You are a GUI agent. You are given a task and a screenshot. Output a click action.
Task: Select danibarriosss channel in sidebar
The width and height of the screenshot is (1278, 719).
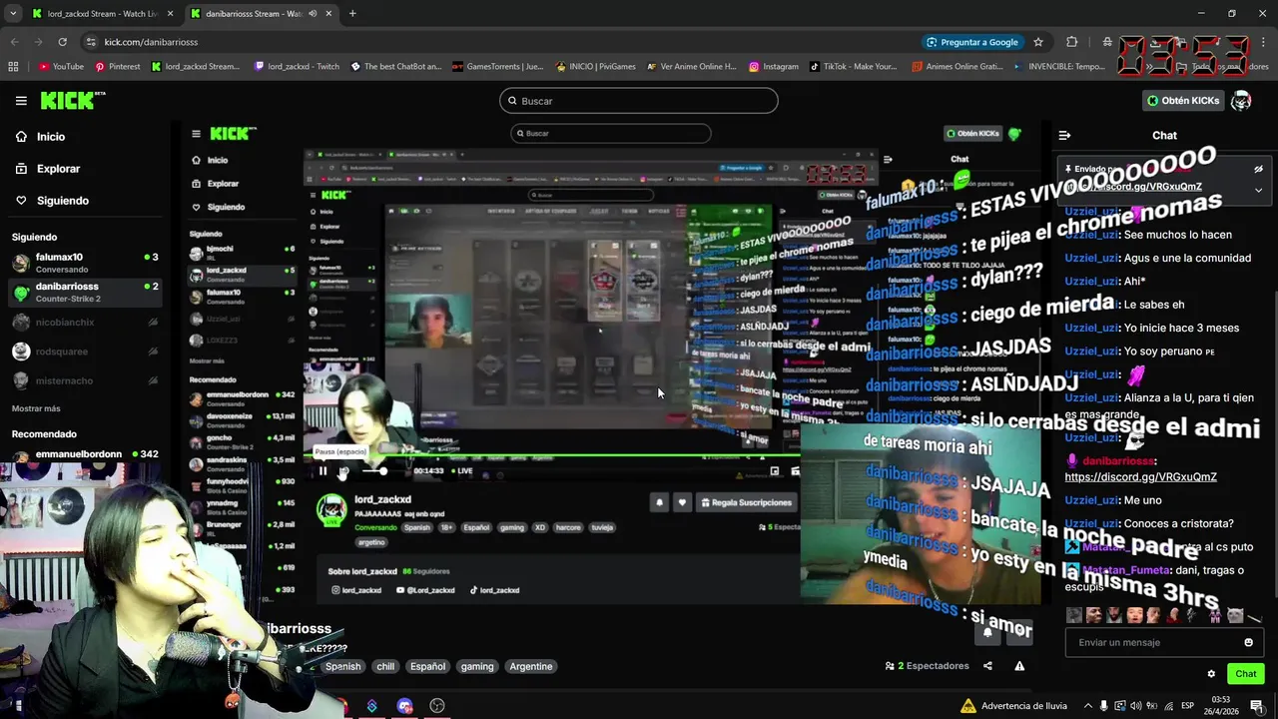(84, 292)
